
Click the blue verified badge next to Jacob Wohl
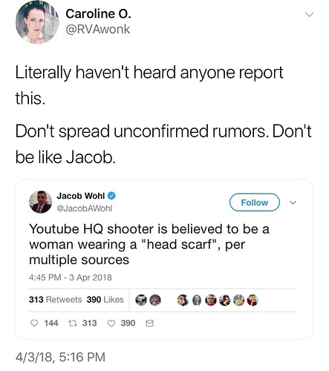[111, 196]
